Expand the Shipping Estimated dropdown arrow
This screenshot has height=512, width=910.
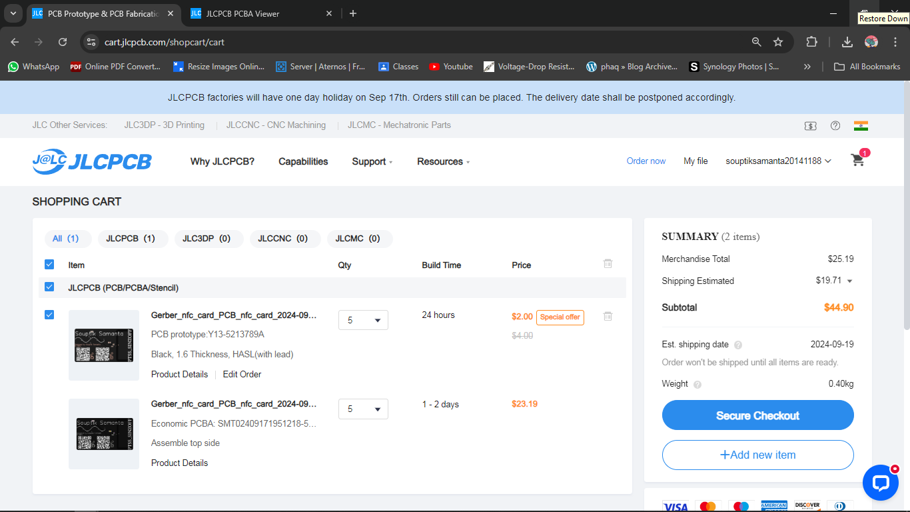[849, 281]
